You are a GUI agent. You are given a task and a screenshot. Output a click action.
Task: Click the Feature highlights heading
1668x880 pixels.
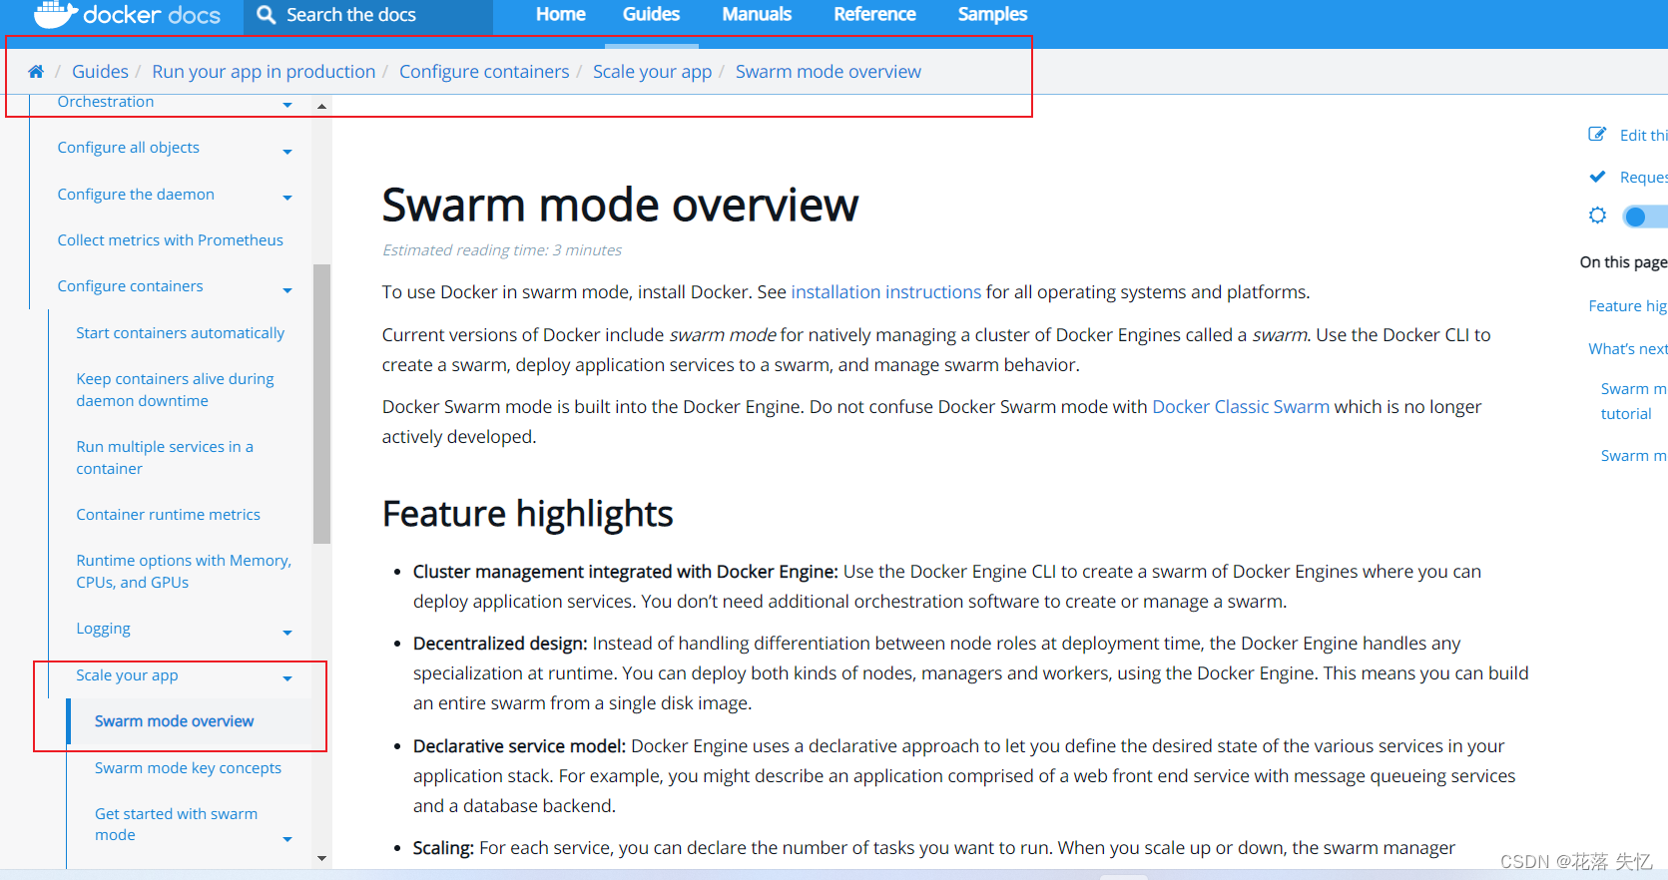click(527, 515)
